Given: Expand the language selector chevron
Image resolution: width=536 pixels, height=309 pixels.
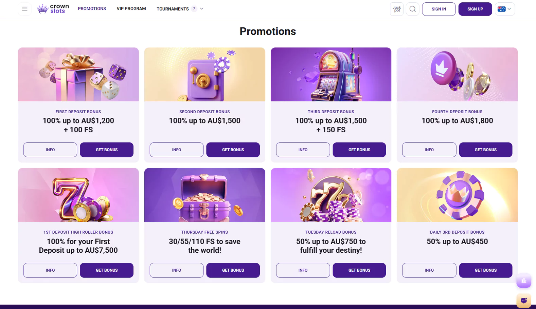Looking at the screenshot, I should [x=509, y=9].
